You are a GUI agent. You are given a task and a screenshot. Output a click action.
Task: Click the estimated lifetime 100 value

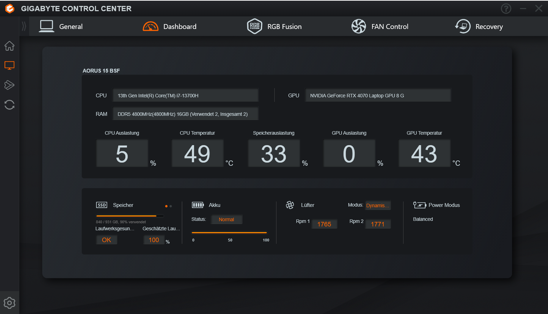pos(154,240)
